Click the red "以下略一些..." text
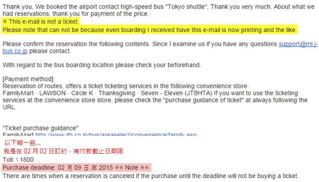Viewport: 319px width, 182px height. pyautogui.click(x=22, y=143)
